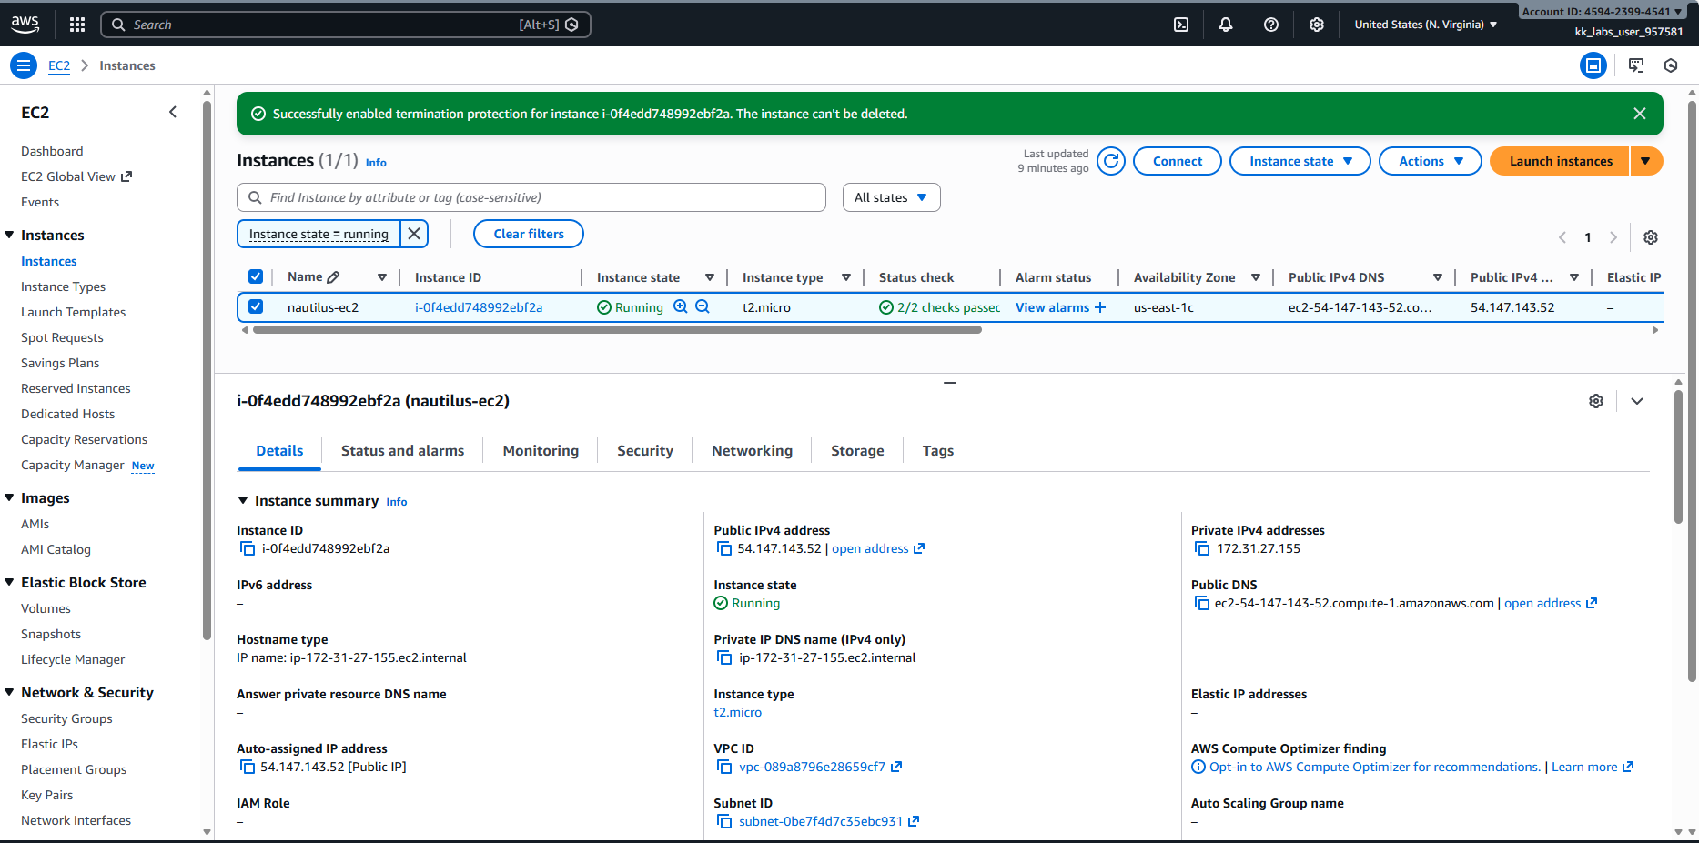Open the Instance state dropdown button
The image size is (1699, 843).
(1300, 161)
